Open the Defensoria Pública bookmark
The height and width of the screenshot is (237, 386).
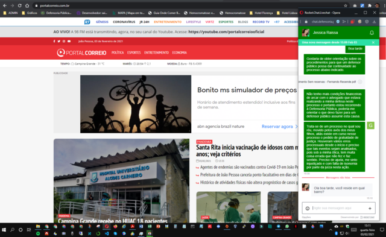56,13
